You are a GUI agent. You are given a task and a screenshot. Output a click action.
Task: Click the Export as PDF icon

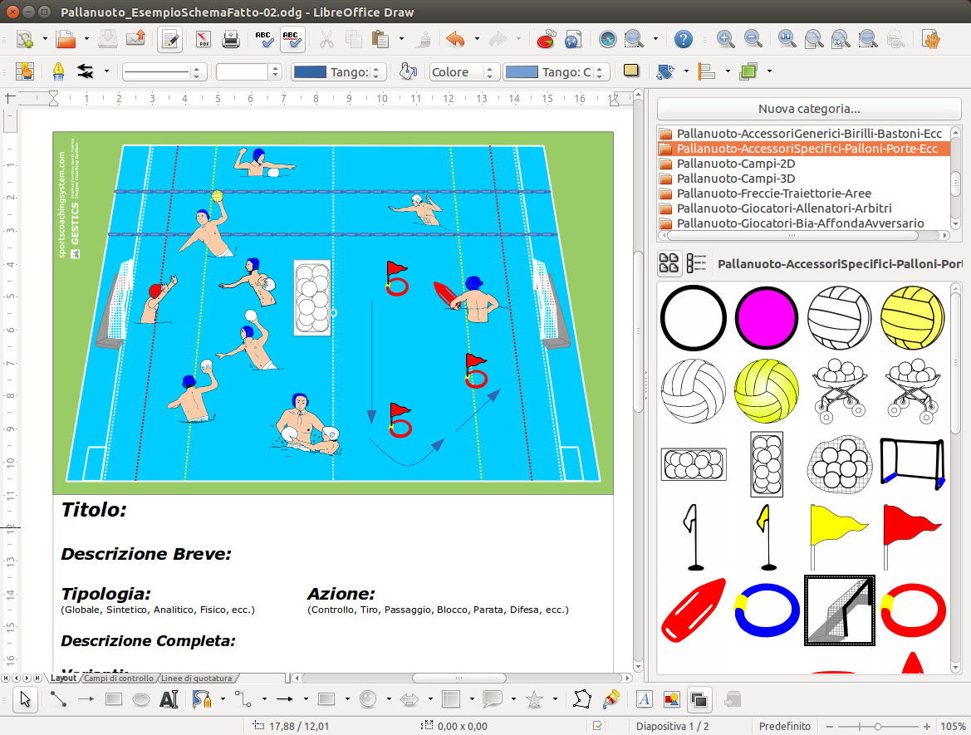click(203, 39)
